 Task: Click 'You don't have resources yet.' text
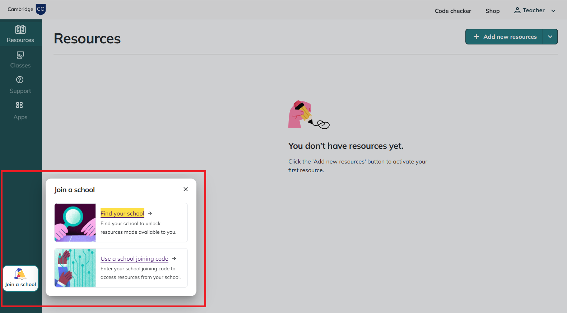point(346,146)
